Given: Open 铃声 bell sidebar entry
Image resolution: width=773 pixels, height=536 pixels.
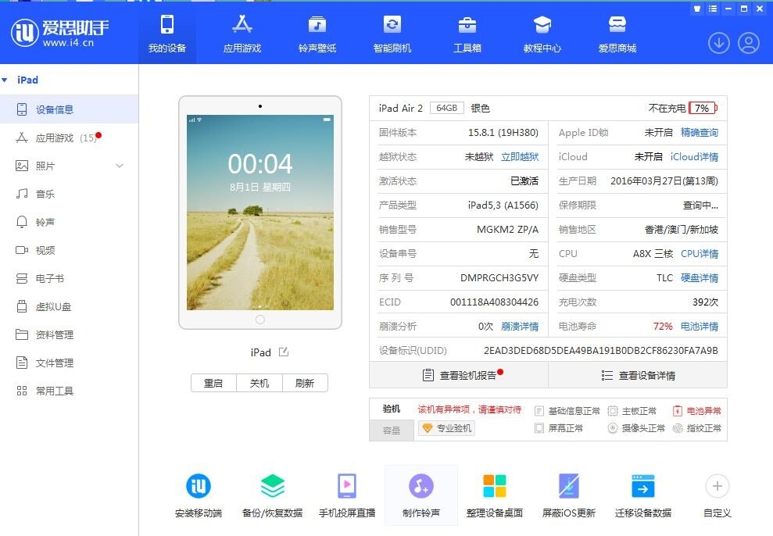Looking at the screenshot, I should [69, 222].
